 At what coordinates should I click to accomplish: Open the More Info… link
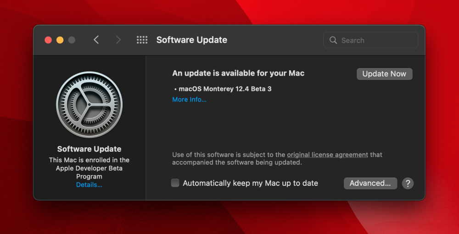189,100
